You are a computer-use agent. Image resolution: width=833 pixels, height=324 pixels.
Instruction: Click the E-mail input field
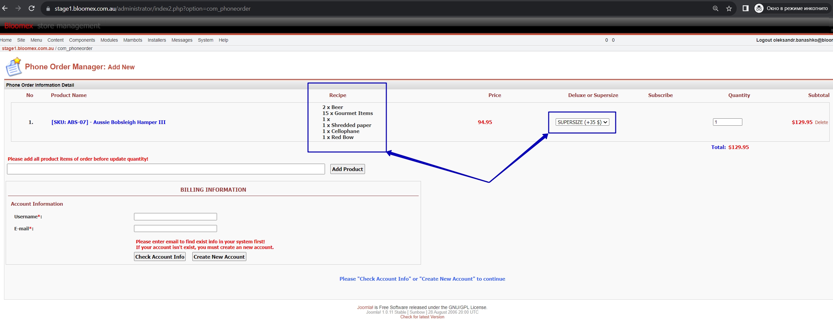tap(175, 229)
